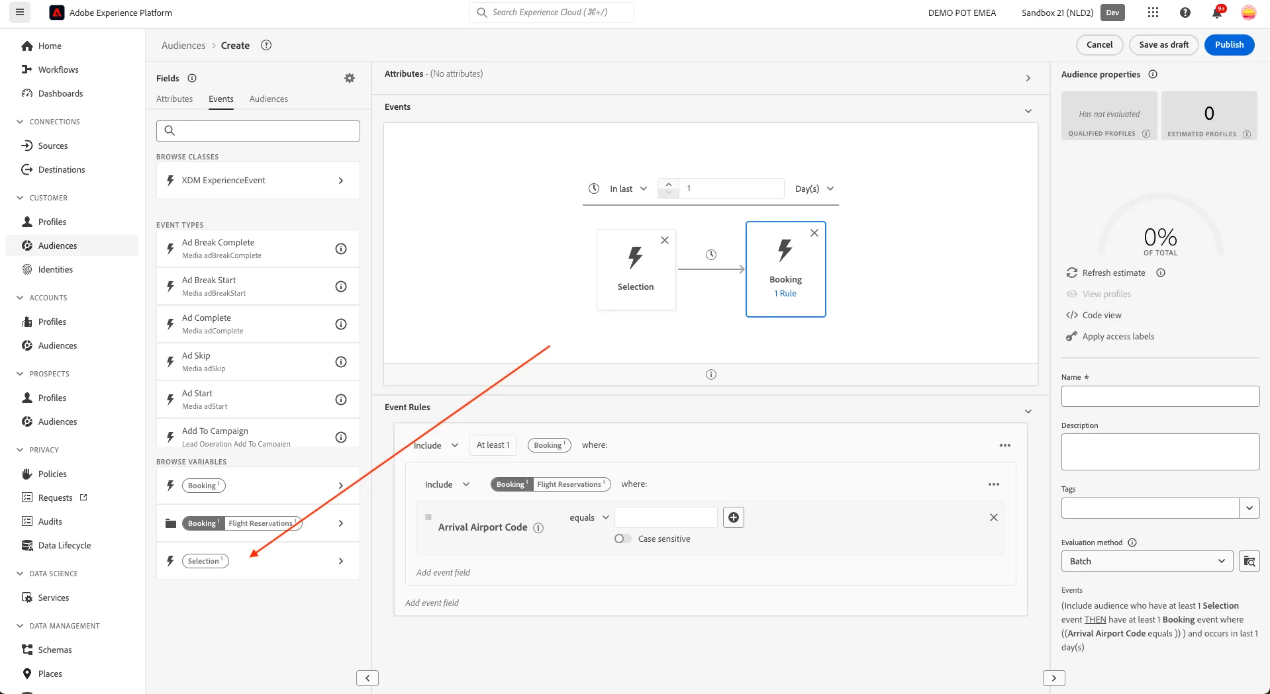Viewport: 1270px width, 694px height.
Task: Open Fields settings gear icon
Action: click(350, 78)
